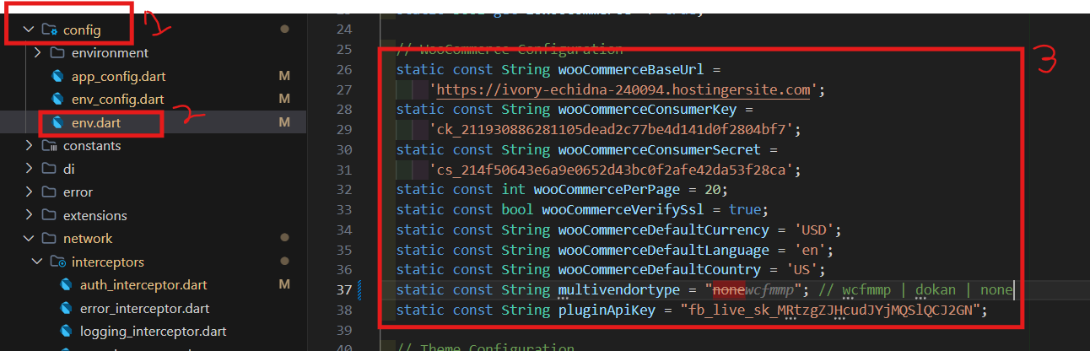Click the network folder icon

pyautogui.click(x=49, y=238)
